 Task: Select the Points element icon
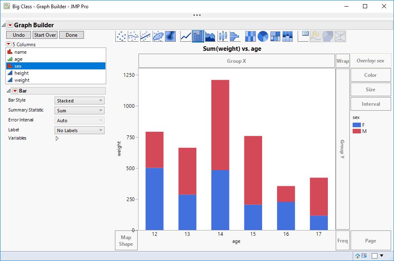pyautogui.click(x=120, y=36)
